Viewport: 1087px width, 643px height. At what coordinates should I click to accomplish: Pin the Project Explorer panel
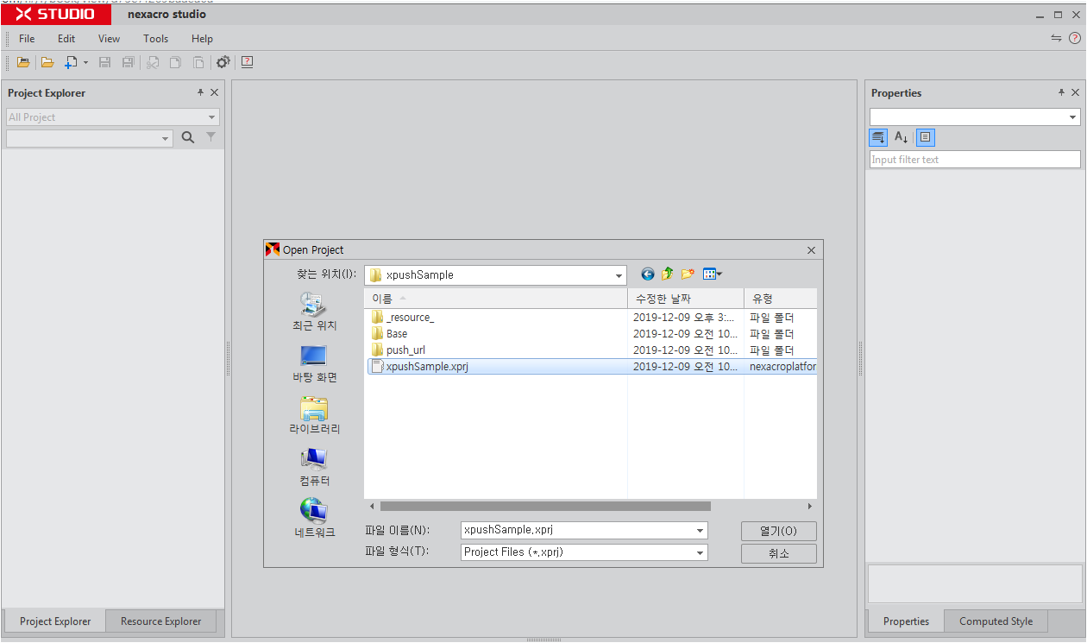pos(200,92)
